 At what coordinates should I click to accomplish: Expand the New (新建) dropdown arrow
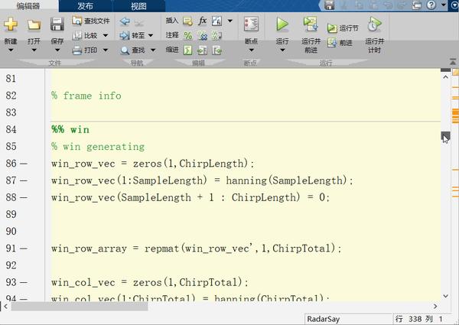(11, 50)
